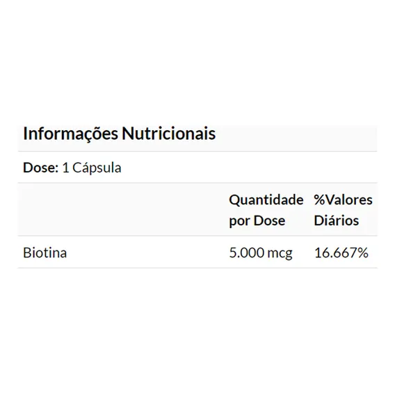Select the number 1 before Cápsula

65,168
